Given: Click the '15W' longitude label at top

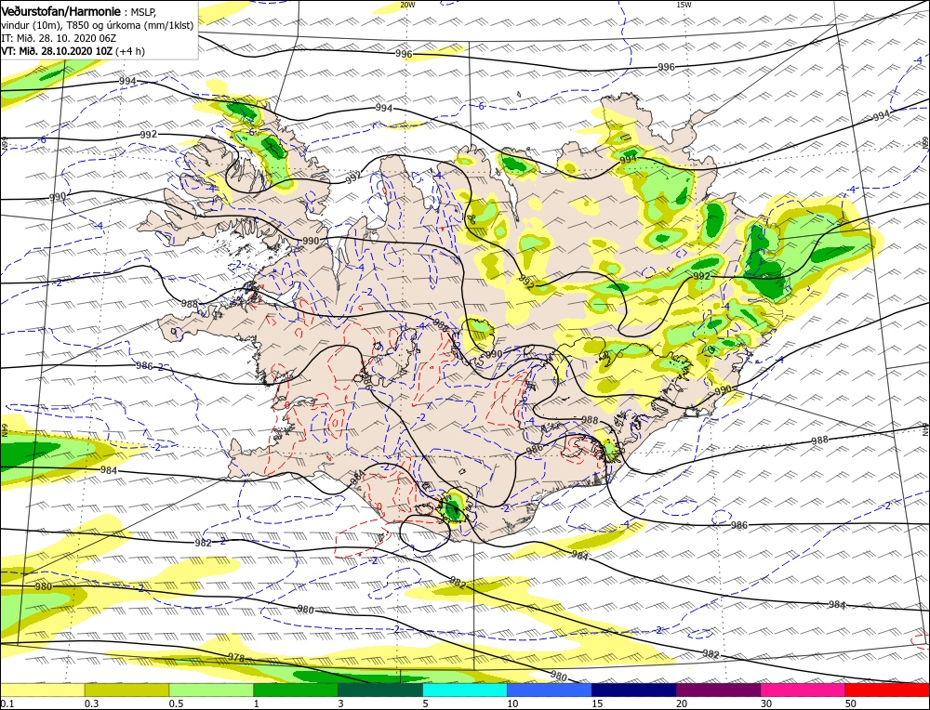Looking at the screenshot, I should click(684, 5).
